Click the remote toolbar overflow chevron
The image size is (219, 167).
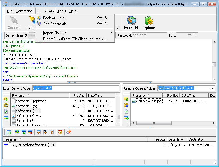click(x=128, y=124)
